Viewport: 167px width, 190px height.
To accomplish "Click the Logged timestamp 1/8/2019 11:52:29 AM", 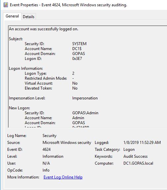I will pyautogui.click(x=142, y=142).
